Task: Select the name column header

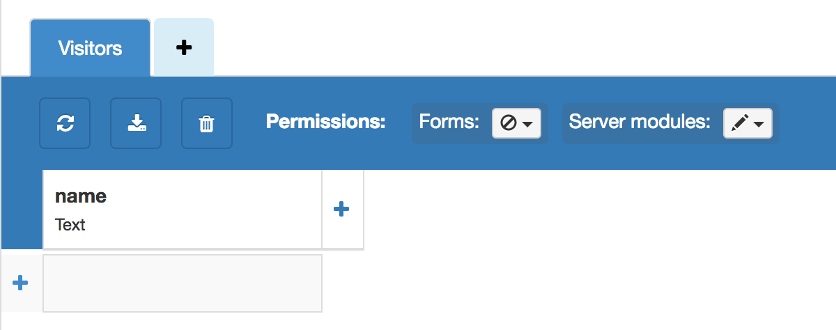Action: pos(81,196)
